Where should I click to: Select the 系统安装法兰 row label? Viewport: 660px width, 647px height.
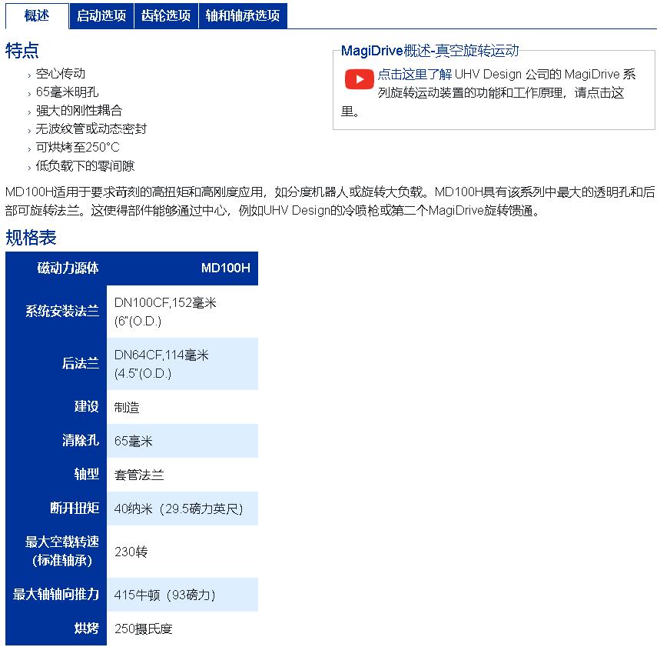tap(56, 312)
